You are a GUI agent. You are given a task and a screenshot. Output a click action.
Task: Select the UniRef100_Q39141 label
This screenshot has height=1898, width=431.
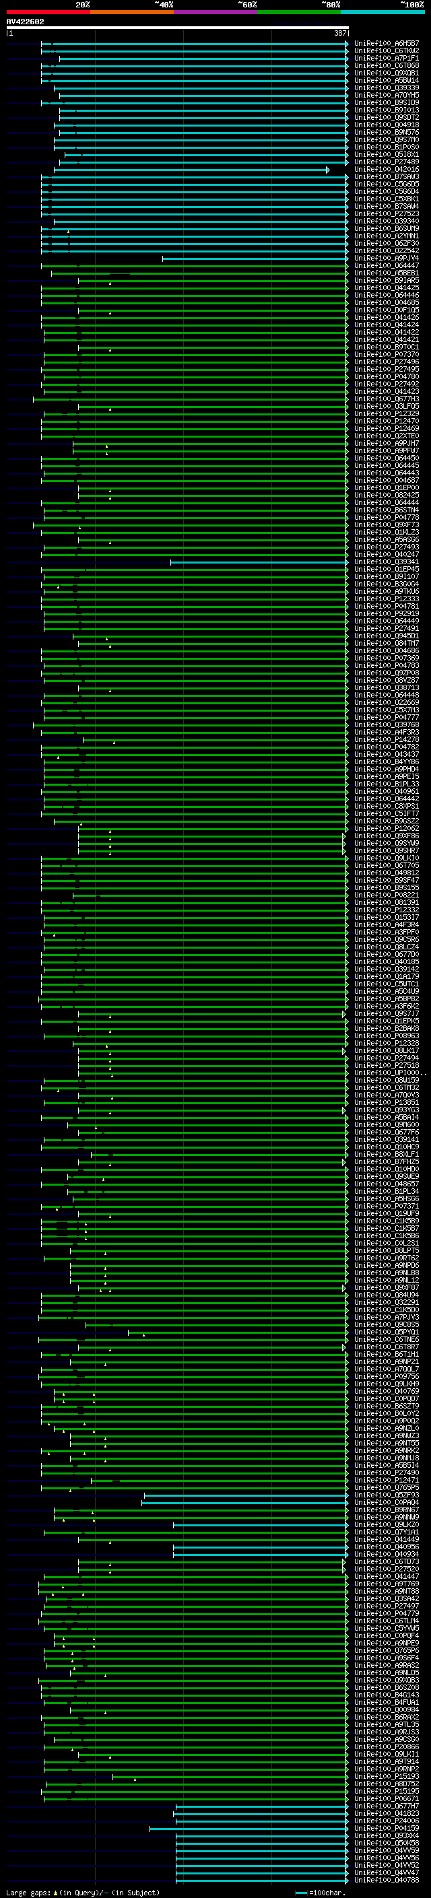tap(387, 1139)
